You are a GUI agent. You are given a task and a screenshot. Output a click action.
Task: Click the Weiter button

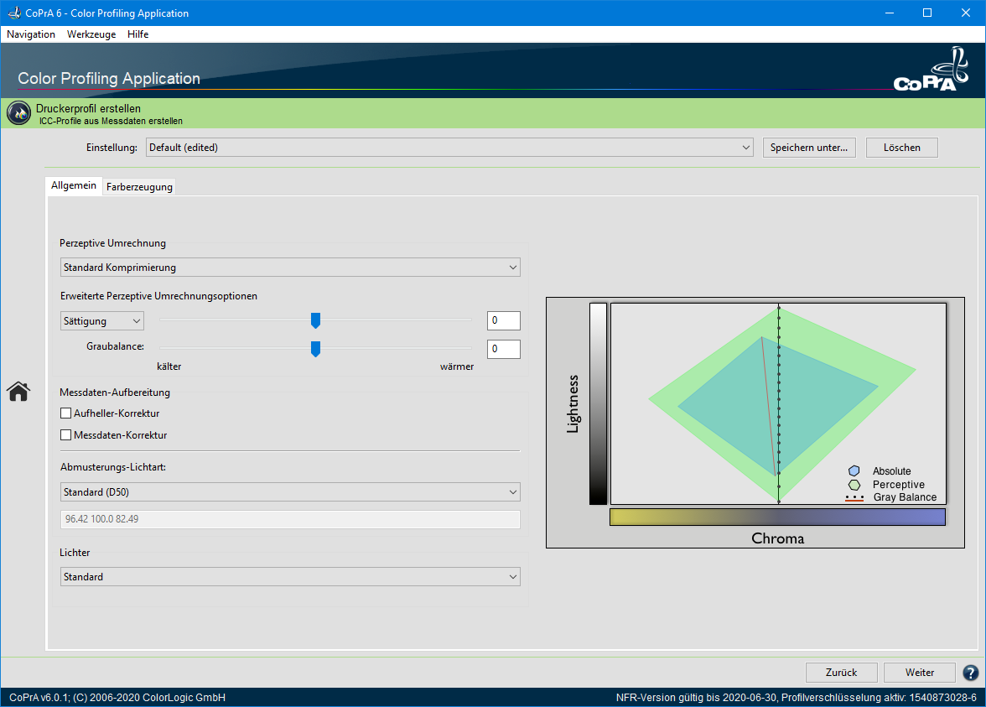pyautogui.click(x=919, y=673)
